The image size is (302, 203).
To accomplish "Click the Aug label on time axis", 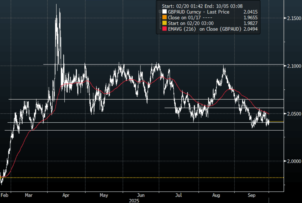I will point(216,195).
